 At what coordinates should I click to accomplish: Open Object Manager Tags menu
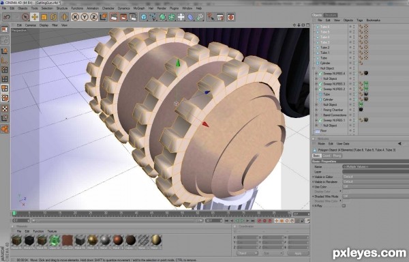[x=360, y=20]
